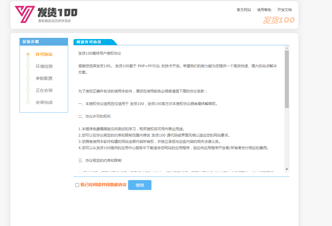Viewport: 332px width, 226px height.
Task: Check the 我已经阅读并同意此协议 checkbox
Action: click(77, 185)
